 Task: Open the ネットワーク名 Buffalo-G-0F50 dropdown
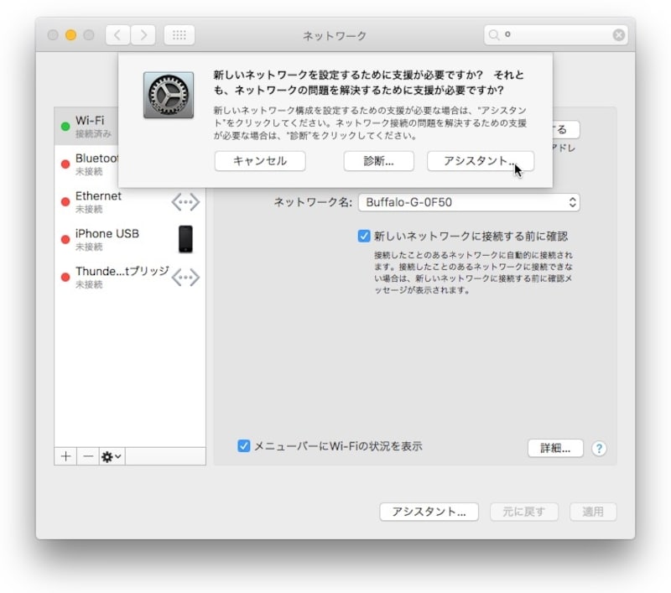468,202
